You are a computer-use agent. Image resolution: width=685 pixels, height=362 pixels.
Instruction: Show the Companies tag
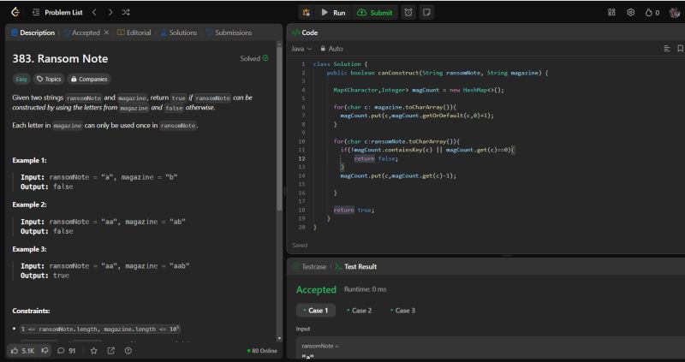coord(89,79)
